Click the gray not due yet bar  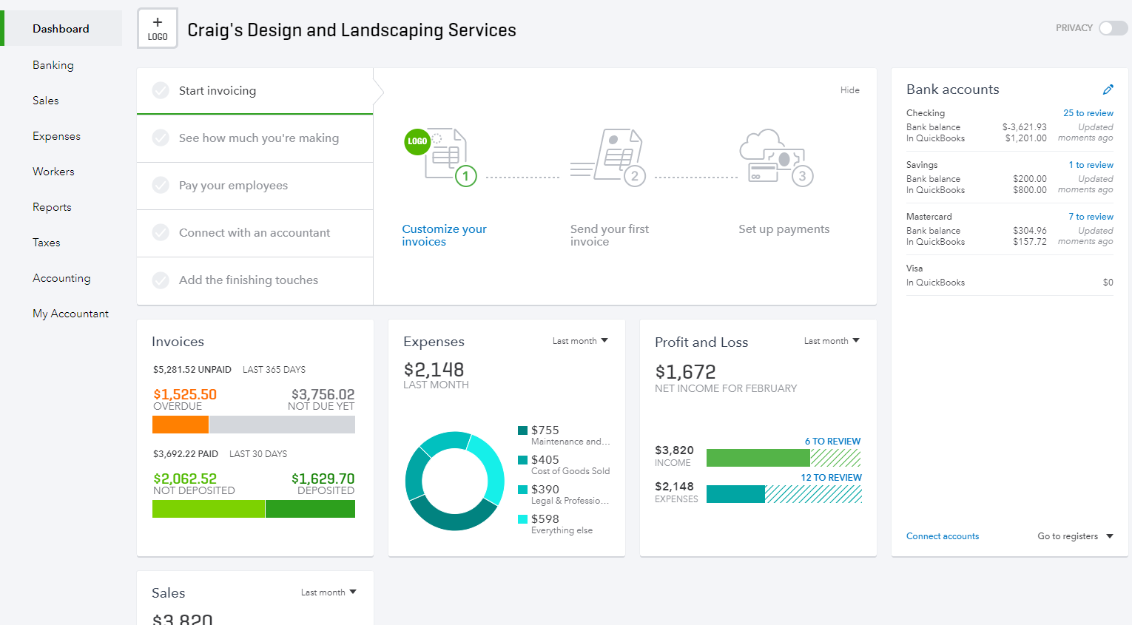282,425
